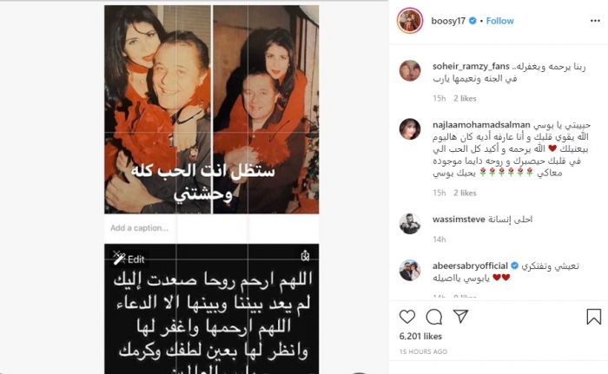Follow the boosy17 account
This screenshot has height=374, width=608.
(499, 21)
